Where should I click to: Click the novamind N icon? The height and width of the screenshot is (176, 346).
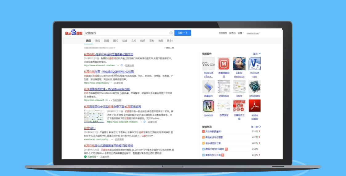pos(208,106)
